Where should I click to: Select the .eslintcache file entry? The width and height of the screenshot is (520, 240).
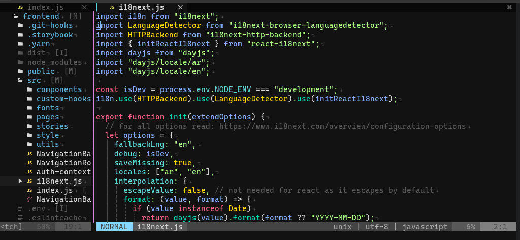[x=55, y=218]
